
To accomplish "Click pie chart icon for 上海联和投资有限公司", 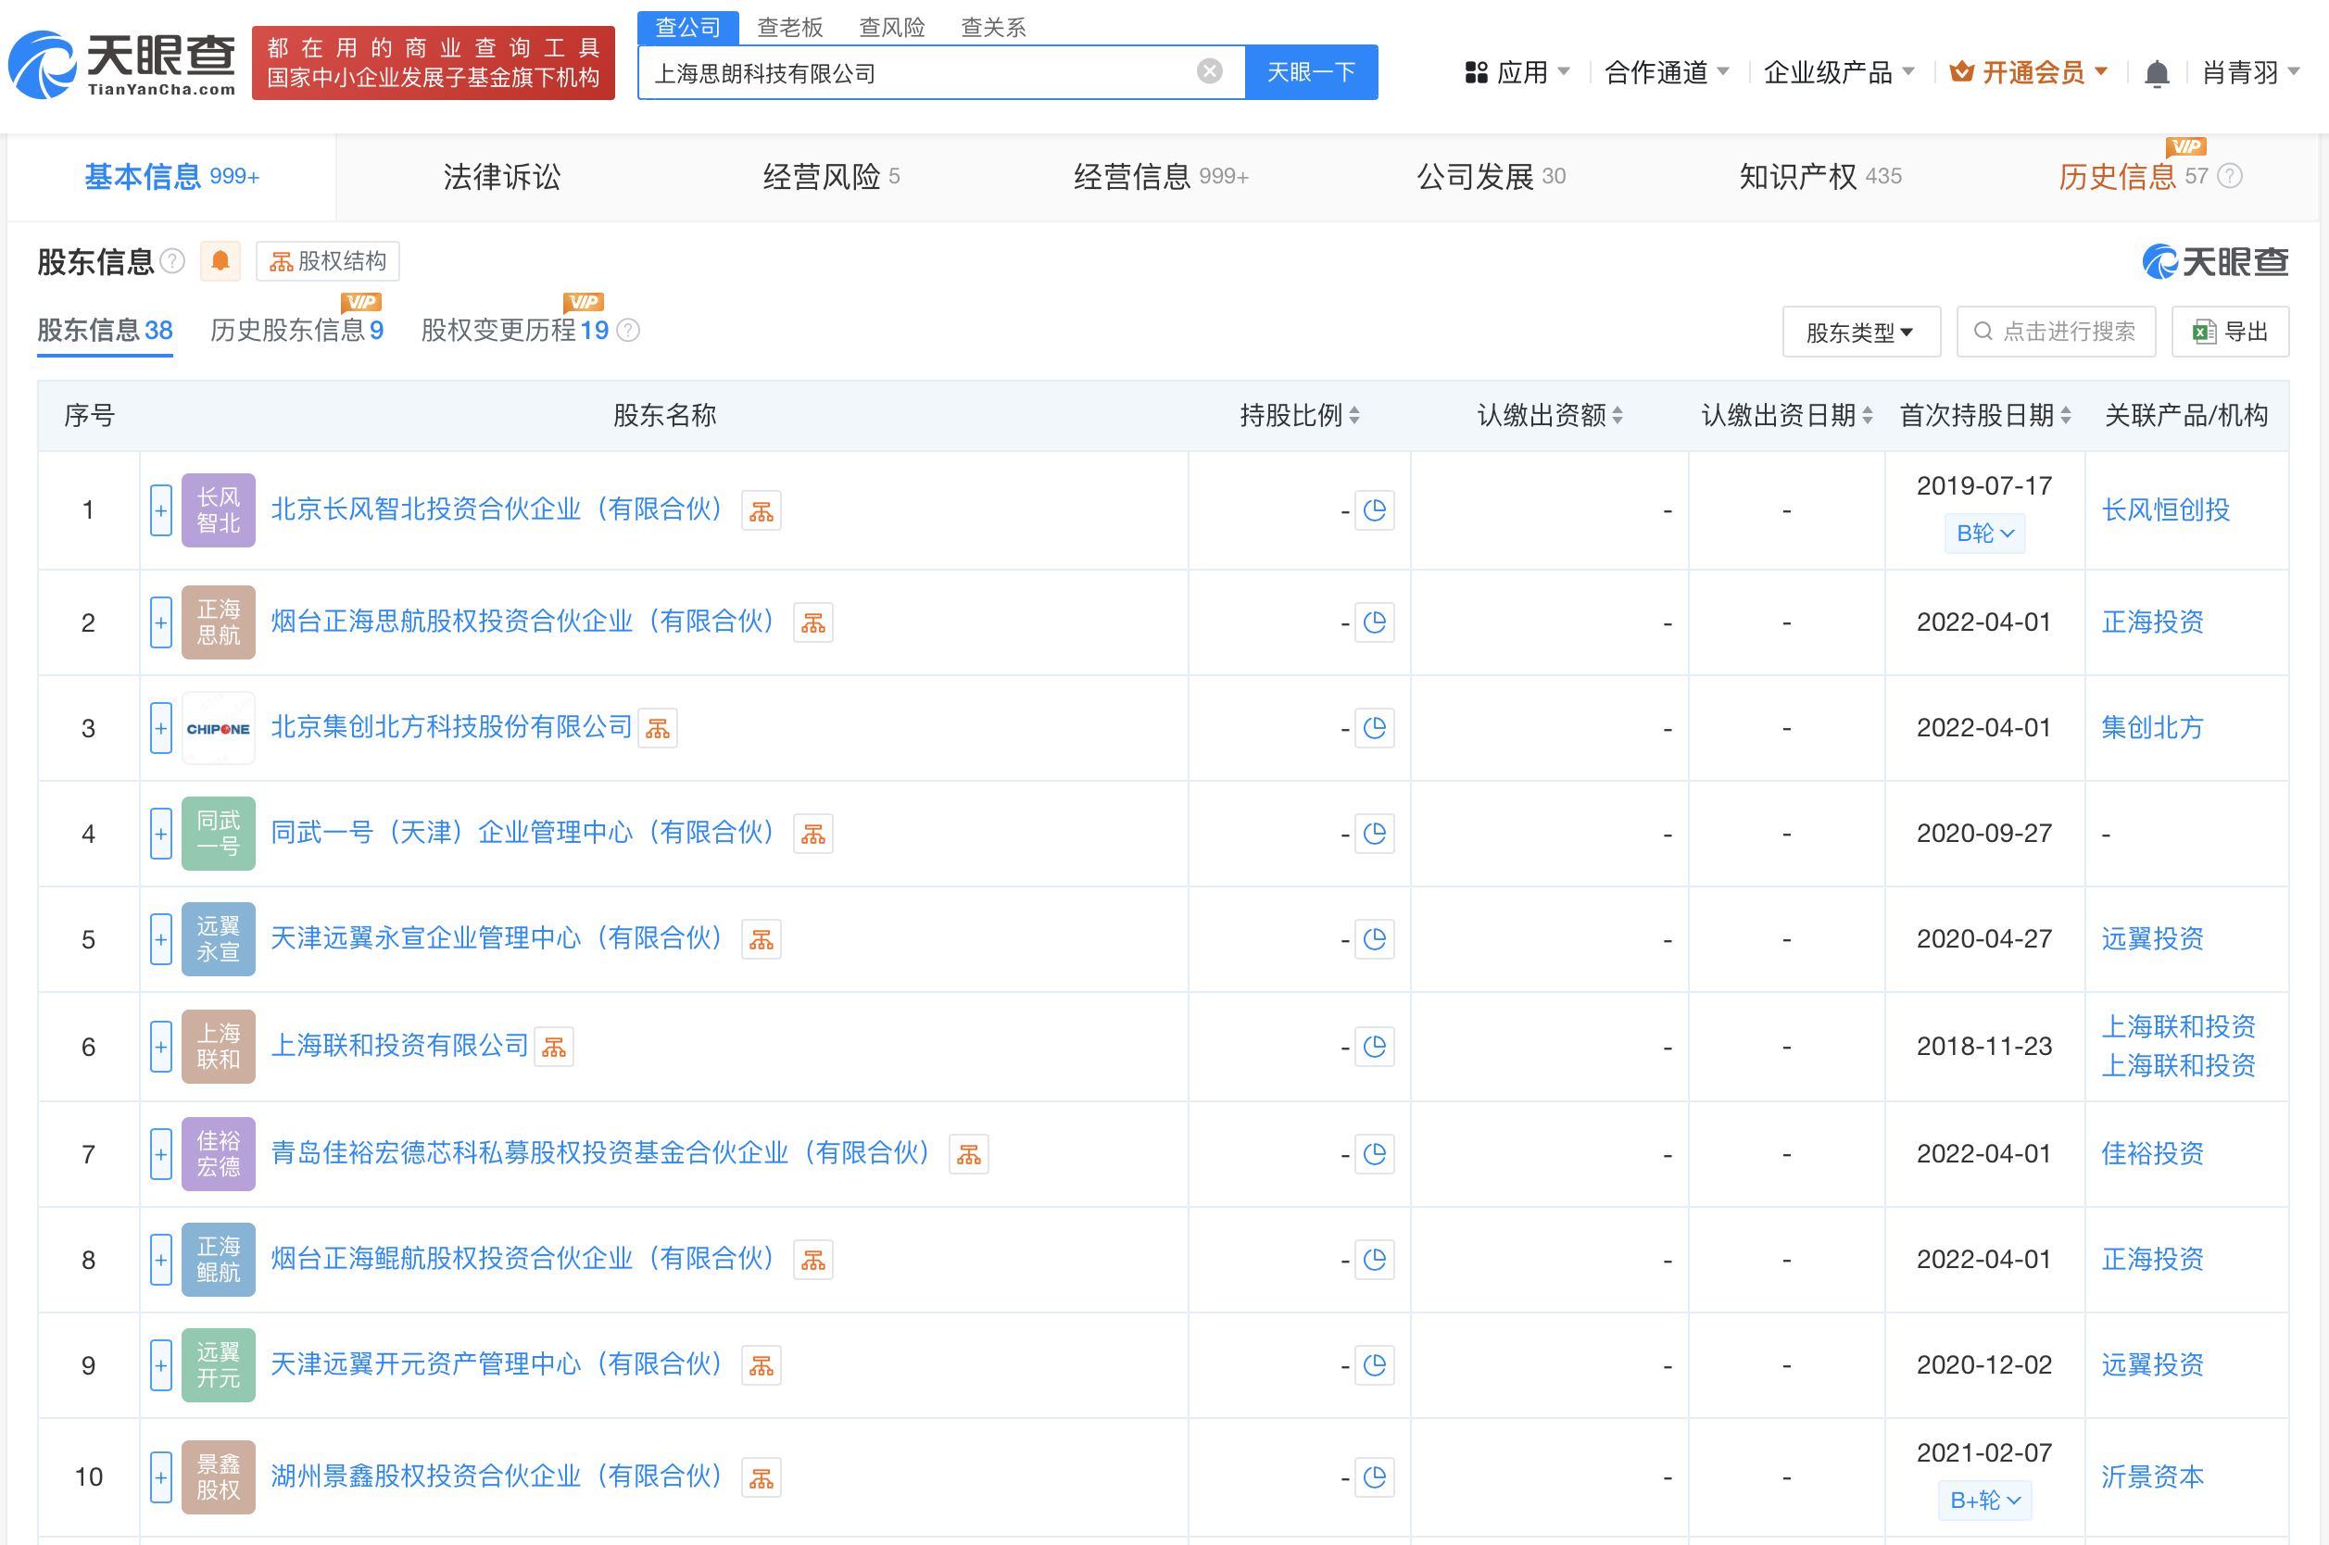I will [x=1373, y=1047].
